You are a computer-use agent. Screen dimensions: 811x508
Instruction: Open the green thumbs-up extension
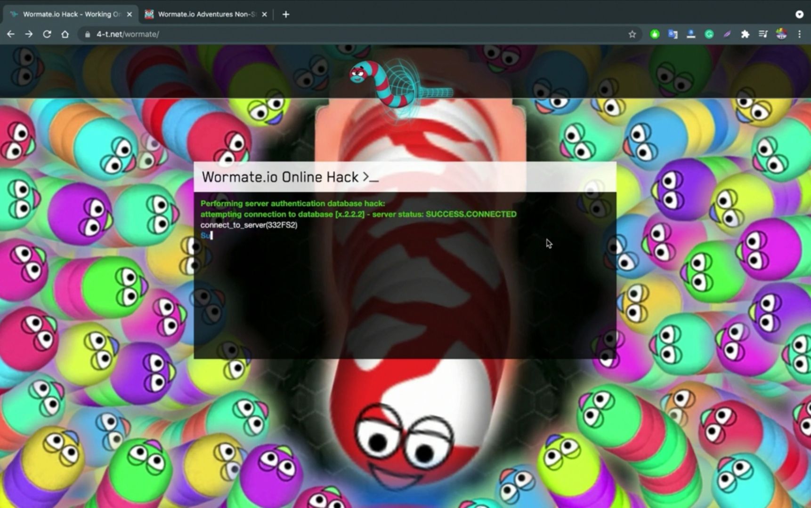pos(655,34)
